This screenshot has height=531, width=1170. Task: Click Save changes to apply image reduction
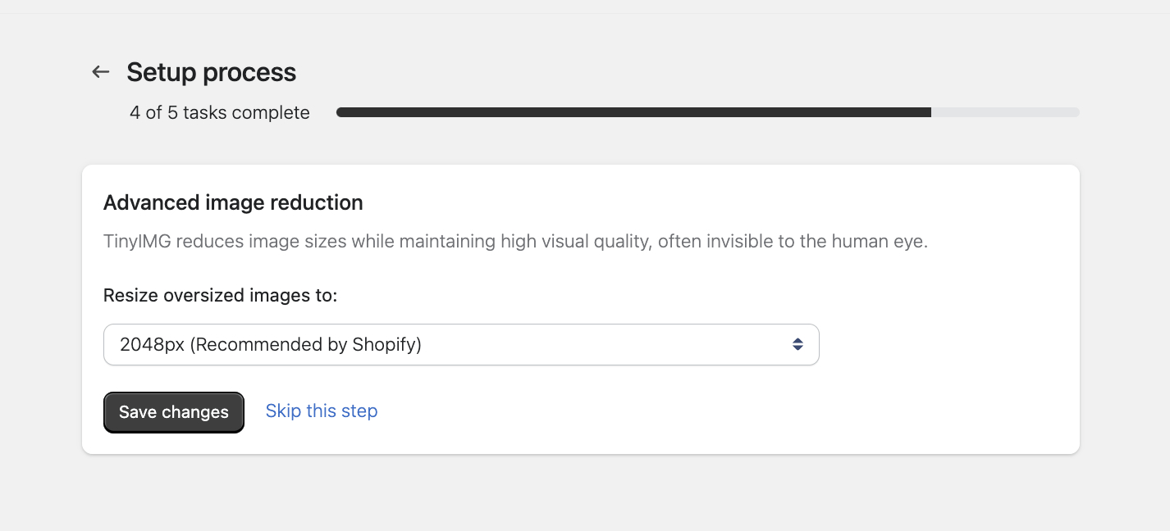pyautogui.click(x=173, y=412)
